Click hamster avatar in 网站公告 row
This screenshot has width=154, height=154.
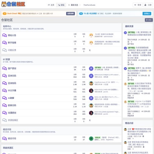[91, 35]
